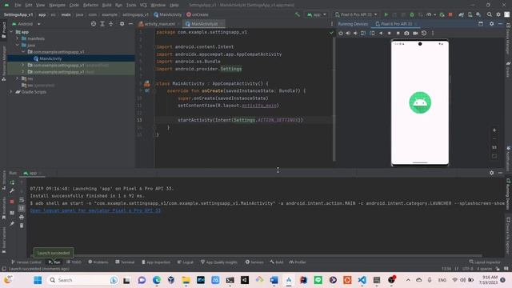The height and width of the screenshot is (288, 512).
Task: Click the Open logcat panel for emulator link
Action: pyautogui.click(x=95, y=210)
